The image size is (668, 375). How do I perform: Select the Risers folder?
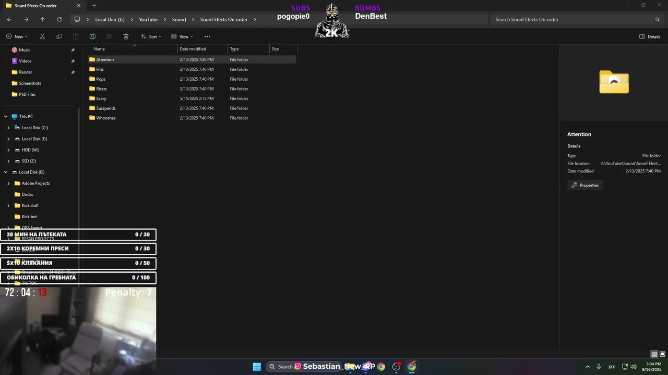pos(101,89)
